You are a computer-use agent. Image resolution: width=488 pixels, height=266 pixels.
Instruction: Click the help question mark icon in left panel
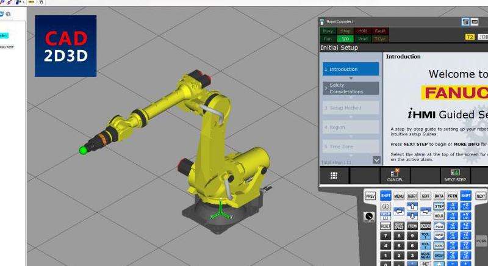point(8,13)
